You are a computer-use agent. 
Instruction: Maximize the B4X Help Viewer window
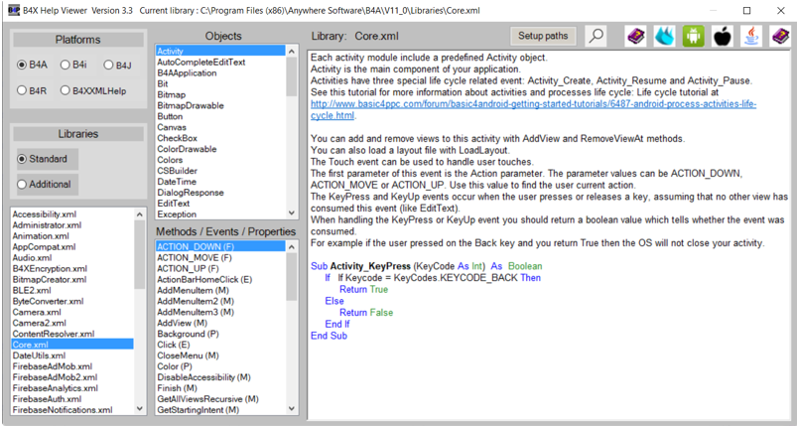click(746, 11)
